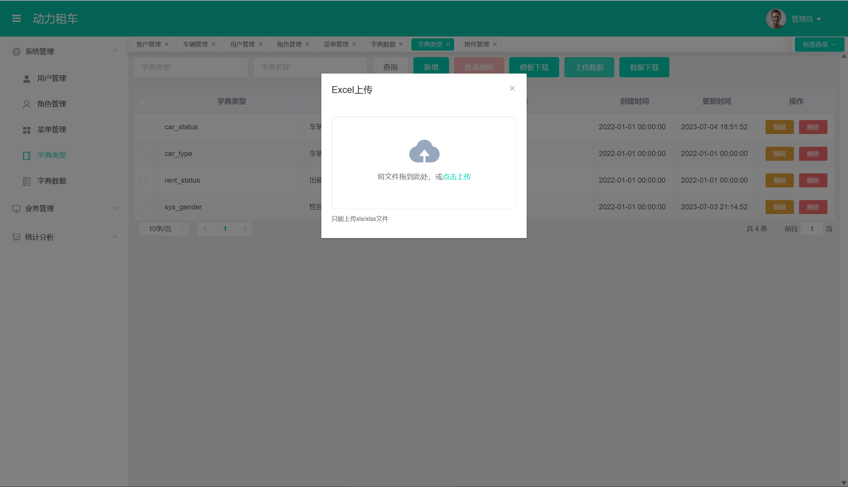Click the 用户管理 person icon

point(27,79)
